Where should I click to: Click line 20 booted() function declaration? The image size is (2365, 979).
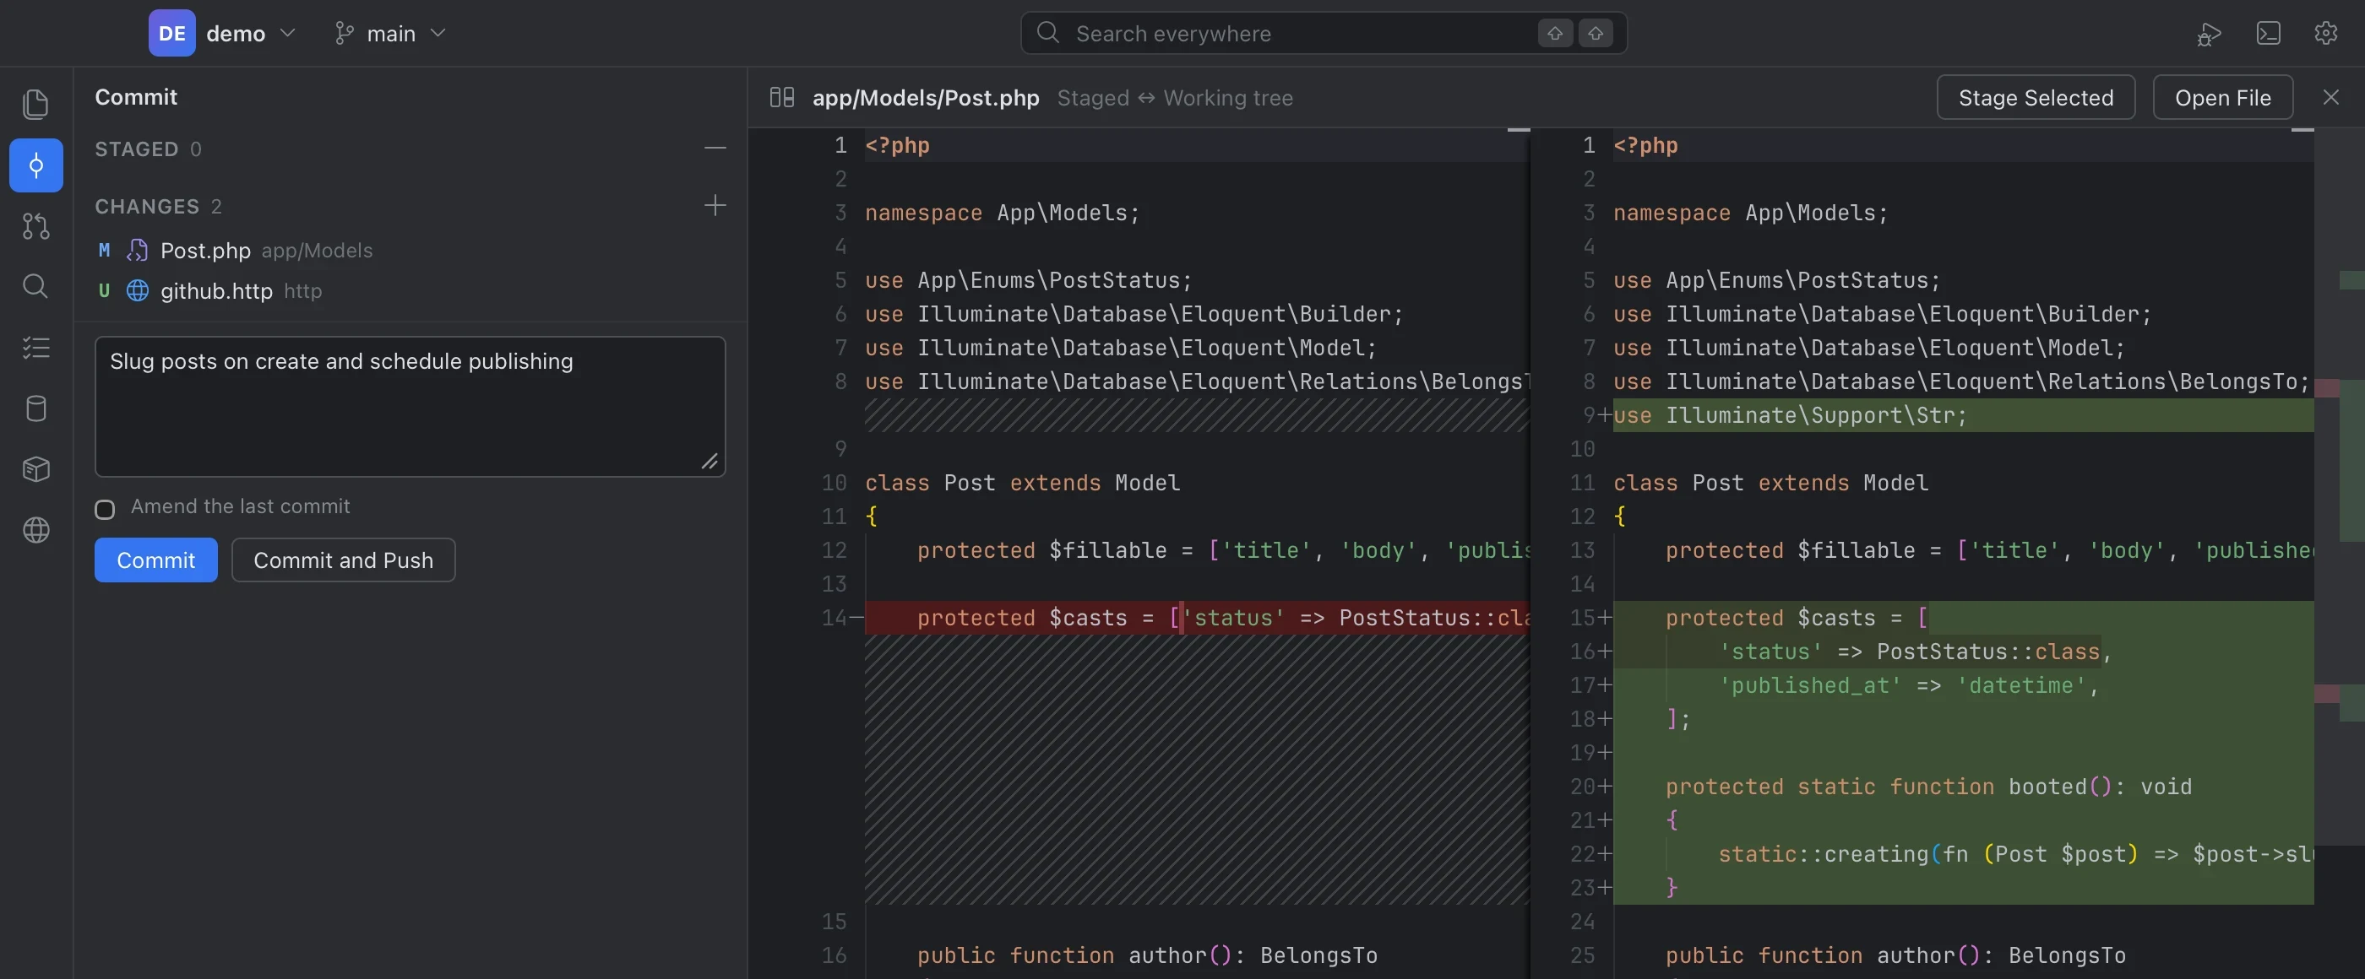pos(1928,787)
